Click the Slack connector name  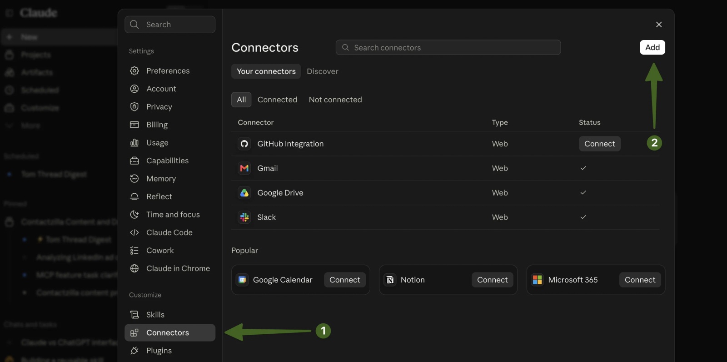pos(267,217)
